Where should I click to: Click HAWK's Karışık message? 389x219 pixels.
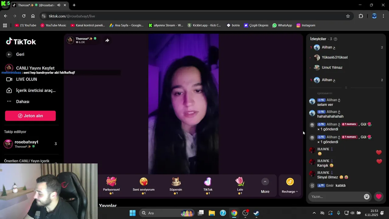pos(325,165)
